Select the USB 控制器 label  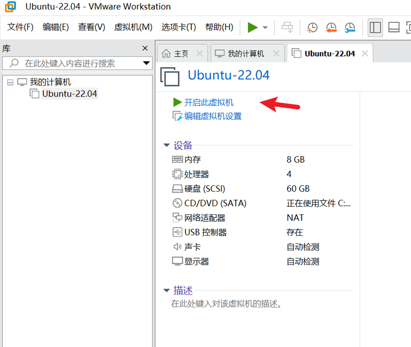205,232
